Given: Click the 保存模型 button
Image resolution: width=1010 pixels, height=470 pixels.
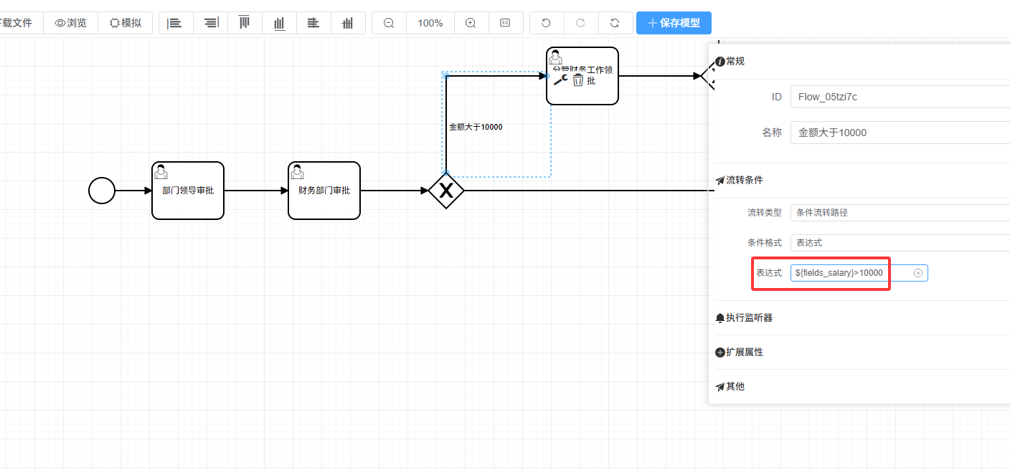Looking at the screenshot, I should click(674, 23).
